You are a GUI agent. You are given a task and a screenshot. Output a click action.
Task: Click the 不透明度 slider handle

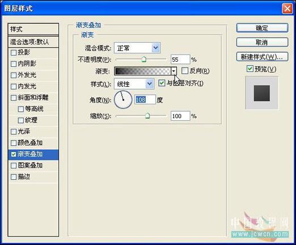144,59
